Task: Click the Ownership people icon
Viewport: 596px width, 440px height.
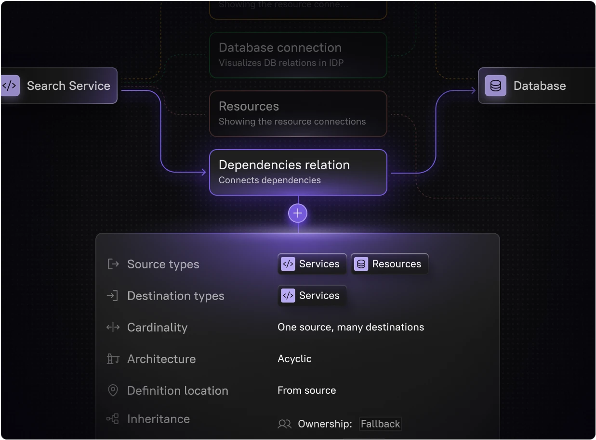Action: pos(285,424)
